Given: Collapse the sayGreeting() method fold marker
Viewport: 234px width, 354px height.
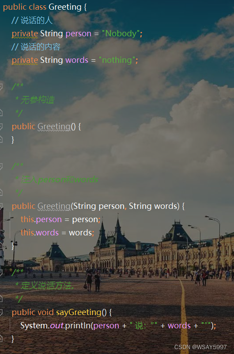Looking at the screenshot, I should tap(1, 312).
